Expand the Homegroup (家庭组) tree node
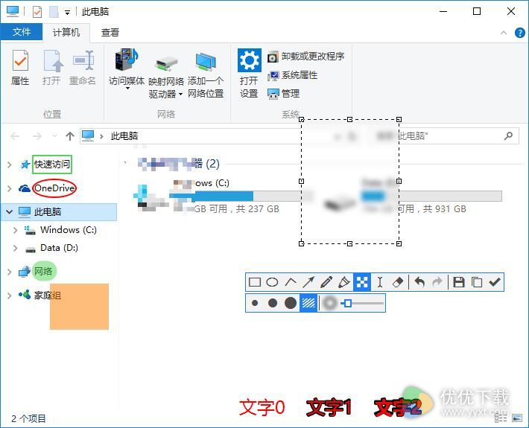The width and height of the screenshot is (529, 428). click(10, 296)
